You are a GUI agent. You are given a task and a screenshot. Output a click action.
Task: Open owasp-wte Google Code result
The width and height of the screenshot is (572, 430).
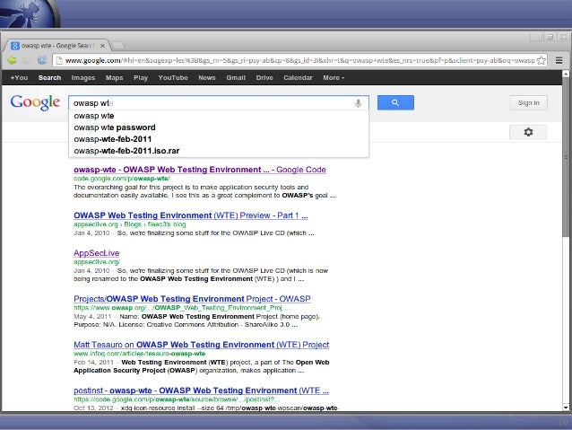(200, 170)
